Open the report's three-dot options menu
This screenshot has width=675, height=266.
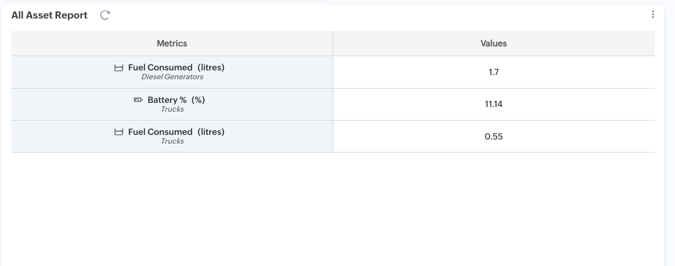tap(653, 14)
